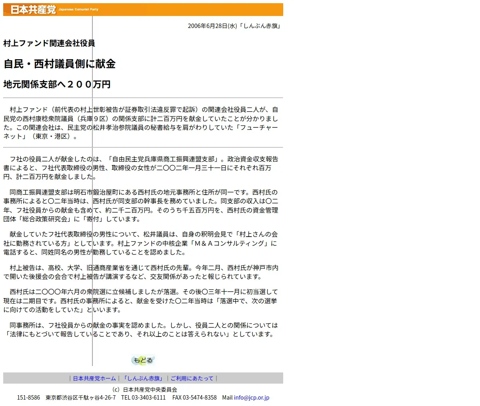Click the Japanese Comunist Party caption text
Viewport: 480px width, 406px height.
pyautogui.click(x=78, y=9)
